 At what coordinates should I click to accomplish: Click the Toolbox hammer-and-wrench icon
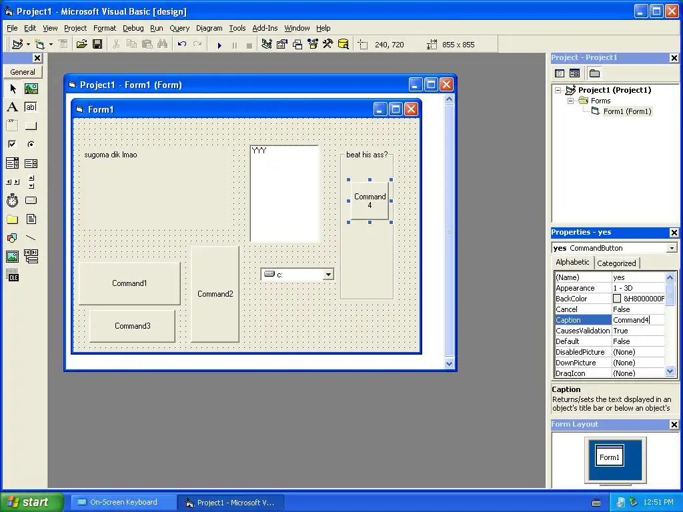(x=328, y=45)
